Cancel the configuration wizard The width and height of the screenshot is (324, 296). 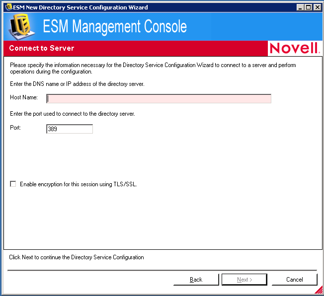pyautogui.click(x=295, y=280)
